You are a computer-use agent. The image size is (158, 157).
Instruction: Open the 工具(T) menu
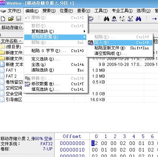101,11
